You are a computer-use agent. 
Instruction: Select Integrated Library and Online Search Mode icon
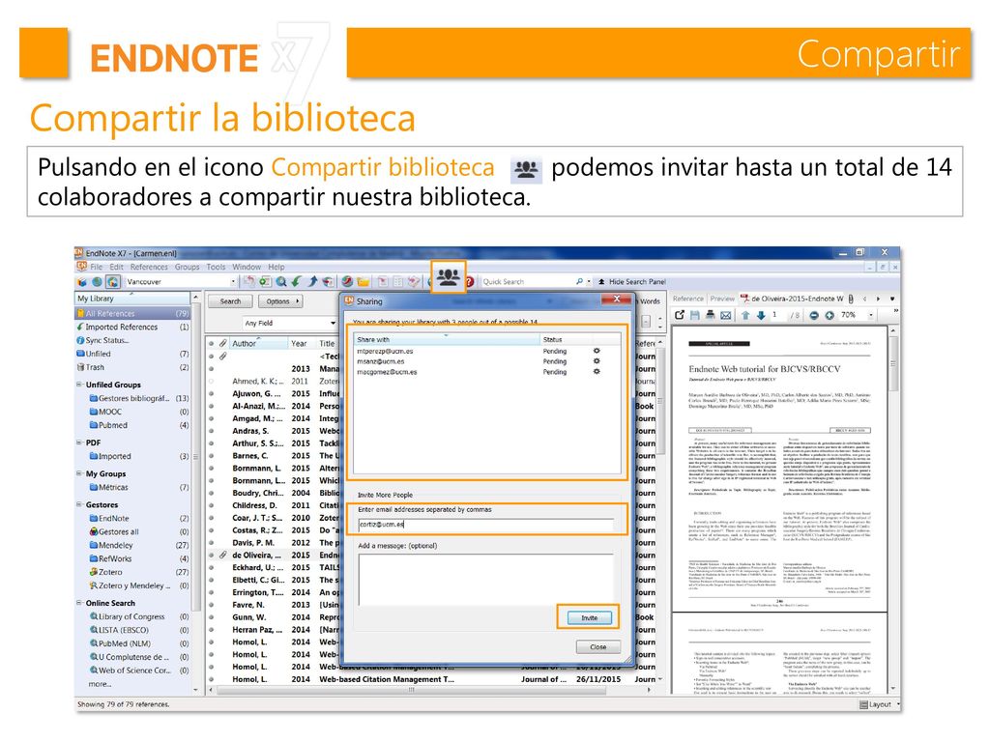(112, 282)
